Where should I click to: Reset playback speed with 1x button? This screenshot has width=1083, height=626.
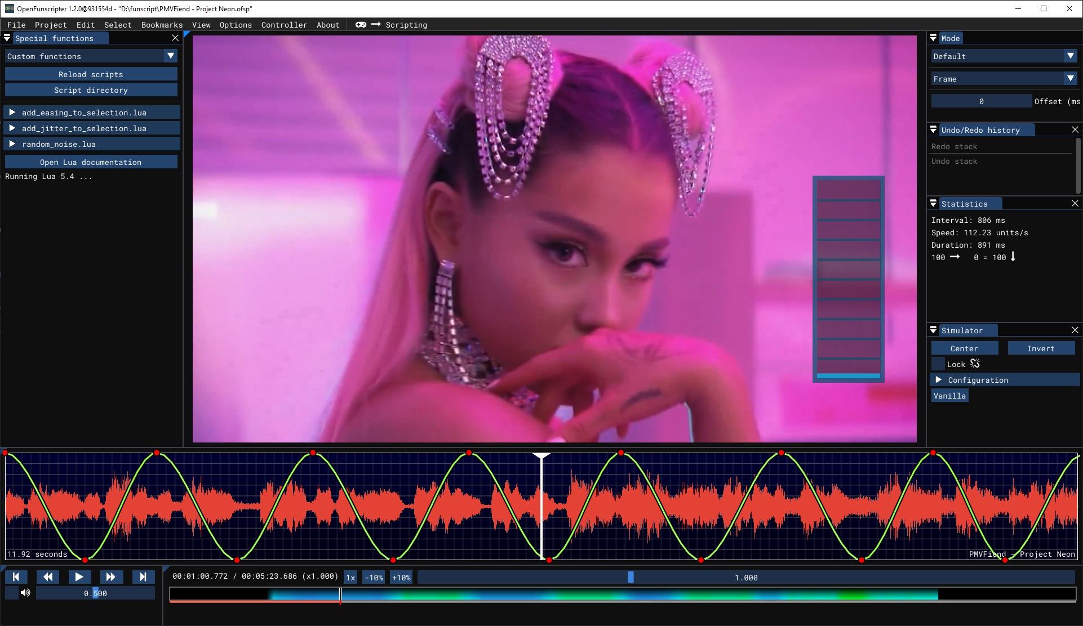[x=350, y=578]
